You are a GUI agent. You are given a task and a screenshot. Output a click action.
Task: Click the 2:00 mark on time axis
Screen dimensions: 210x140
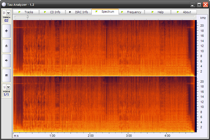point(91,136)
